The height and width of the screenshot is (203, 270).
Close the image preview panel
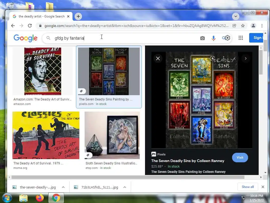[x=158, y=58]
